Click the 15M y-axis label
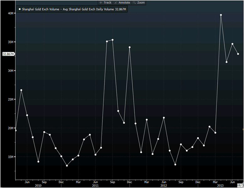 [x=10, y=157]
